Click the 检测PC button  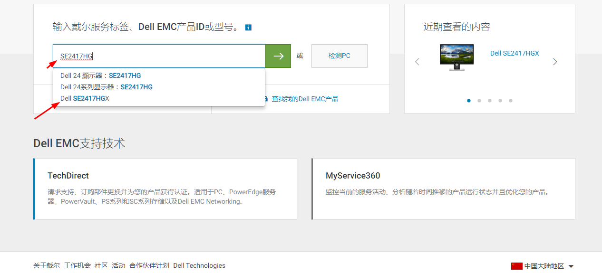(340, 56)
